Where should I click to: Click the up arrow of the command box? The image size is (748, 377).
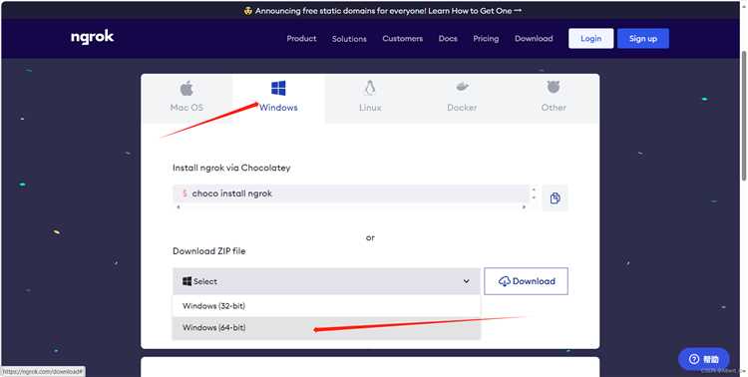[534, 189]
